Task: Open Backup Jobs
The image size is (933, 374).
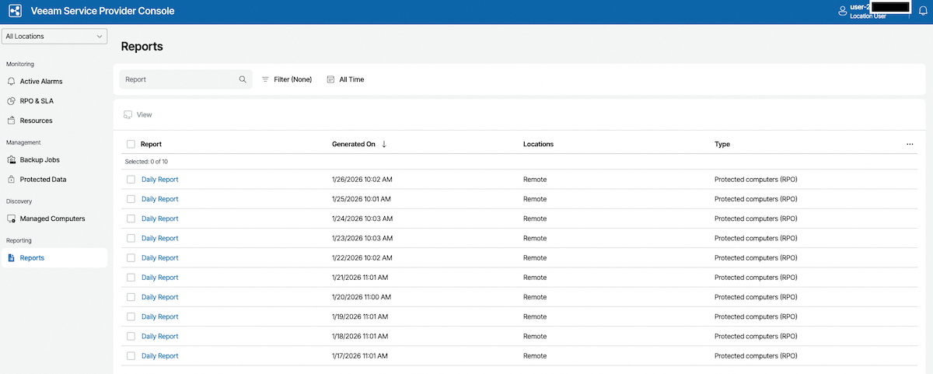Action: tap(40, 159)
